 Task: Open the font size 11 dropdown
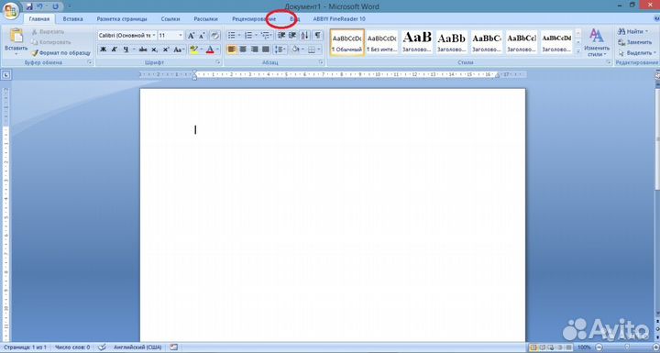(181, 36)
